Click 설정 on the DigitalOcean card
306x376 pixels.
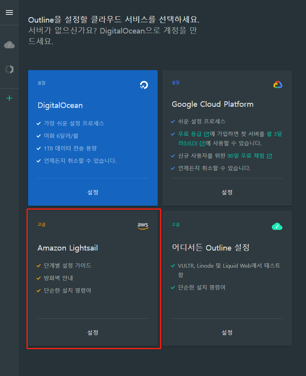93,192
